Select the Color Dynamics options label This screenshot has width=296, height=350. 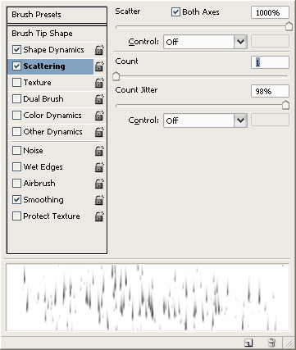pyautogui.click(x=52, y=116)
